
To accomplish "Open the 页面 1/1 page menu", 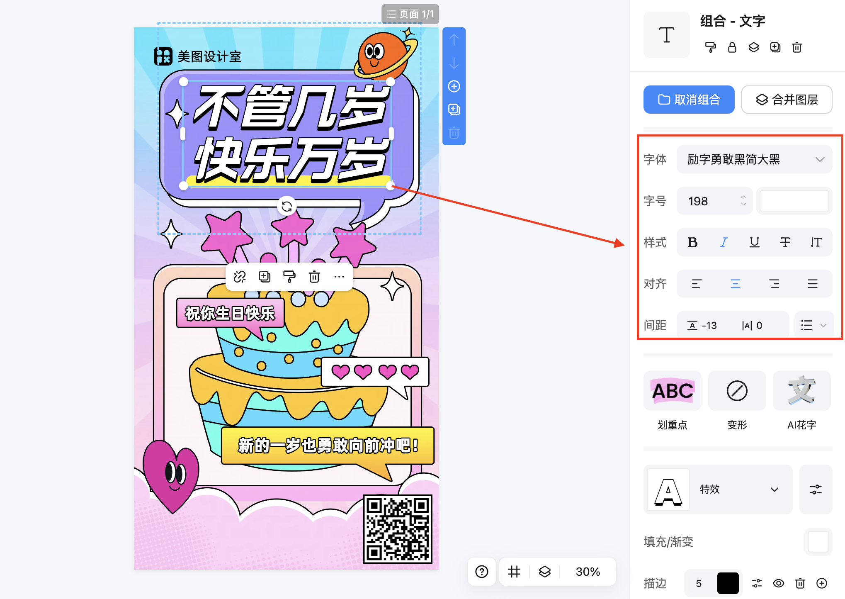I will (x=410, y=13).
